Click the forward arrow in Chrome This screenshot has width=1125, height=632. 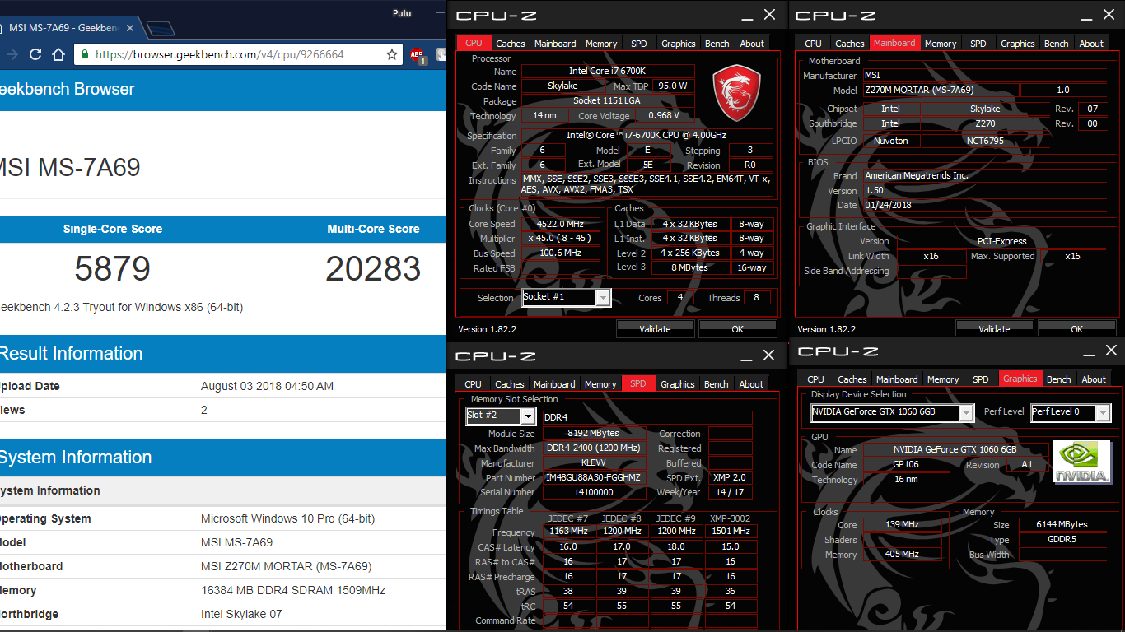pos(11,54)
